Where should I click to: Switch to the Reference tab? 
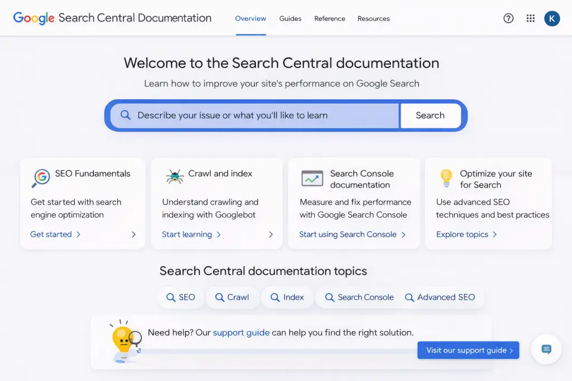(330, 18)
